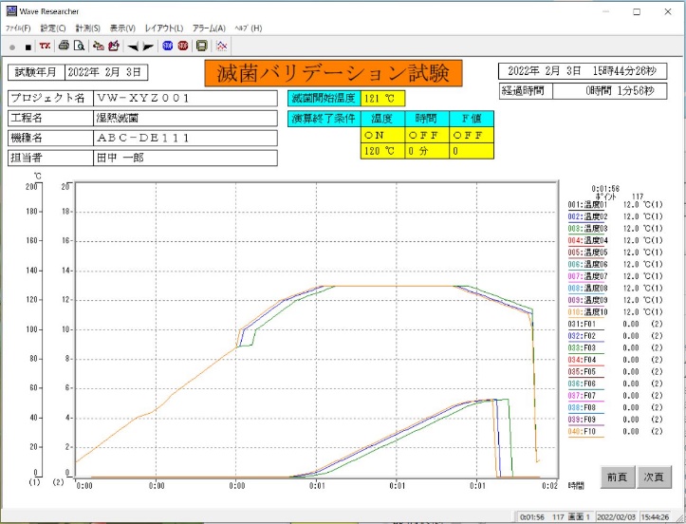Click the 試験年月 date field
This screenshot has width=686, height=524.
106,73
